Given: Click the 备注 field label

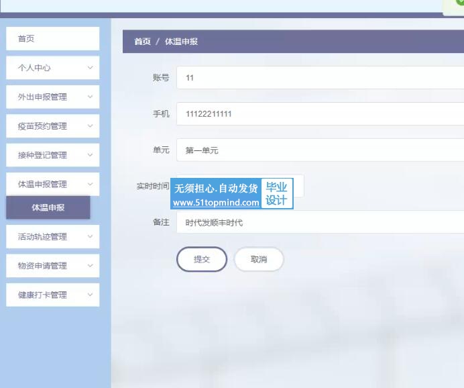Looking at the screenshot, I should 161,222.
